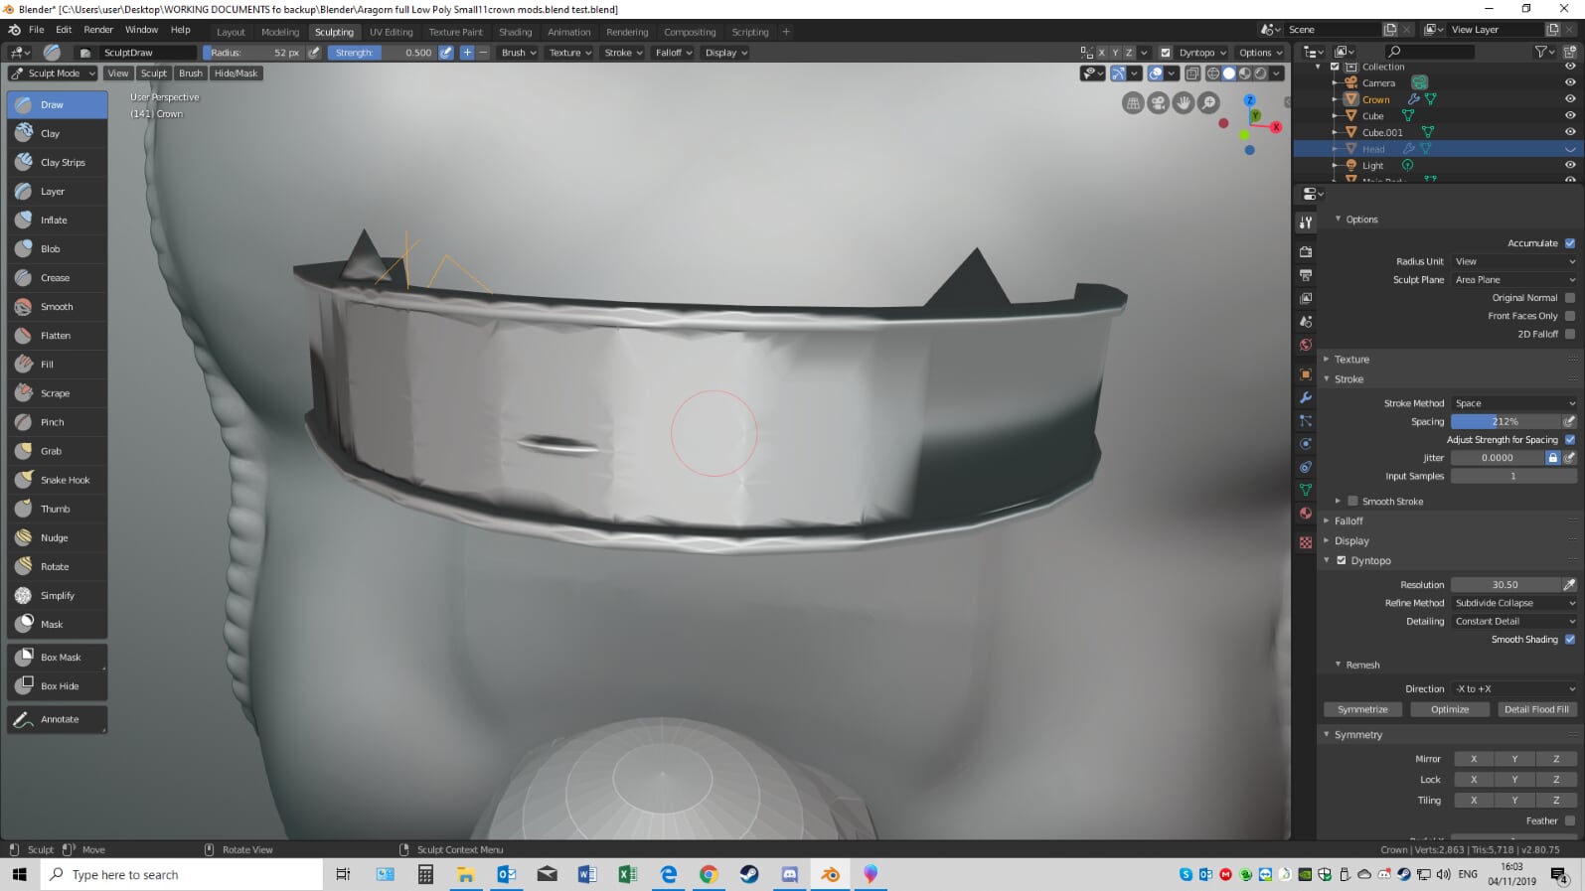Enable Lock Y symmetry button
The height and width of the screenshot is (891, 1585).
(x=1514, y=780)
